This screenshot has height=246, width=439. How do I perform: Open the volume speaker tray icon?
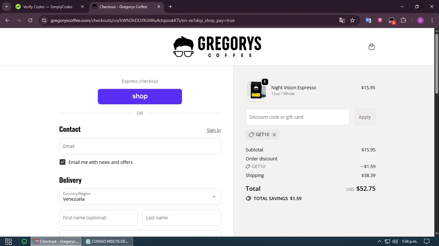pos(395,241)
